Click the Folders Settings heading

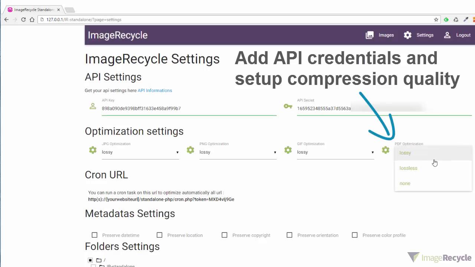coord(122,247)
